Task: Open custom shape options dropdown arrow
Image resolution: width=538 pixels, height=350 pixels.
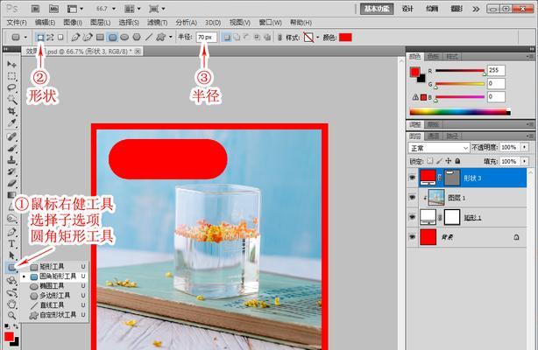Action: pyautogui.click(x=171, y=37)
